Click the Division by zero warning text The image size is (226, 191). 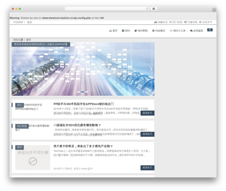(56, 18)
